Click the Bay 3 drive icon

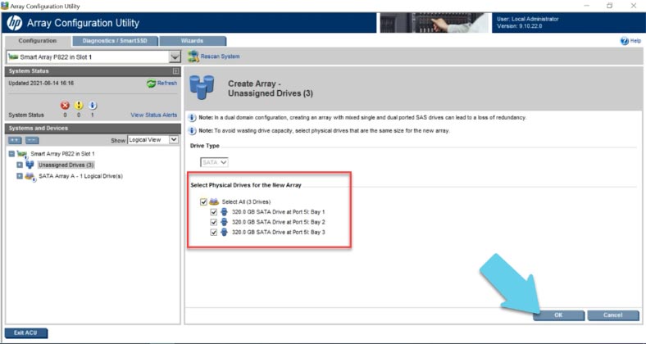[x=224, y=233]
